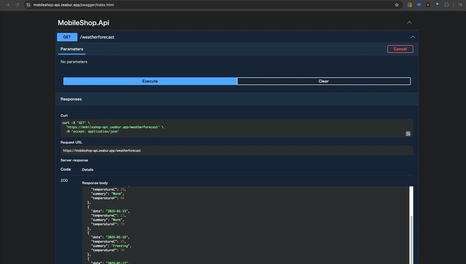Screen dimensions: 466x264
Task: Collapse the MobileShop.Api section
Action: coord(409,22)
